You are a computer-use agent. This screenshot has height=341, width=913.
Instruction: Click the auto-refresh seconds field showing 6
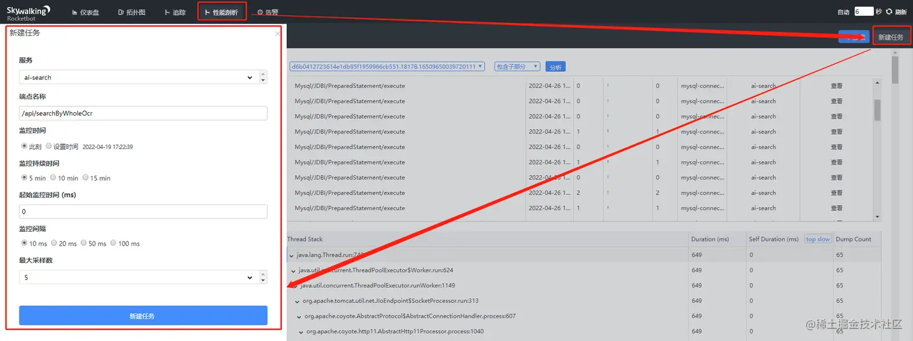[864, 11]
